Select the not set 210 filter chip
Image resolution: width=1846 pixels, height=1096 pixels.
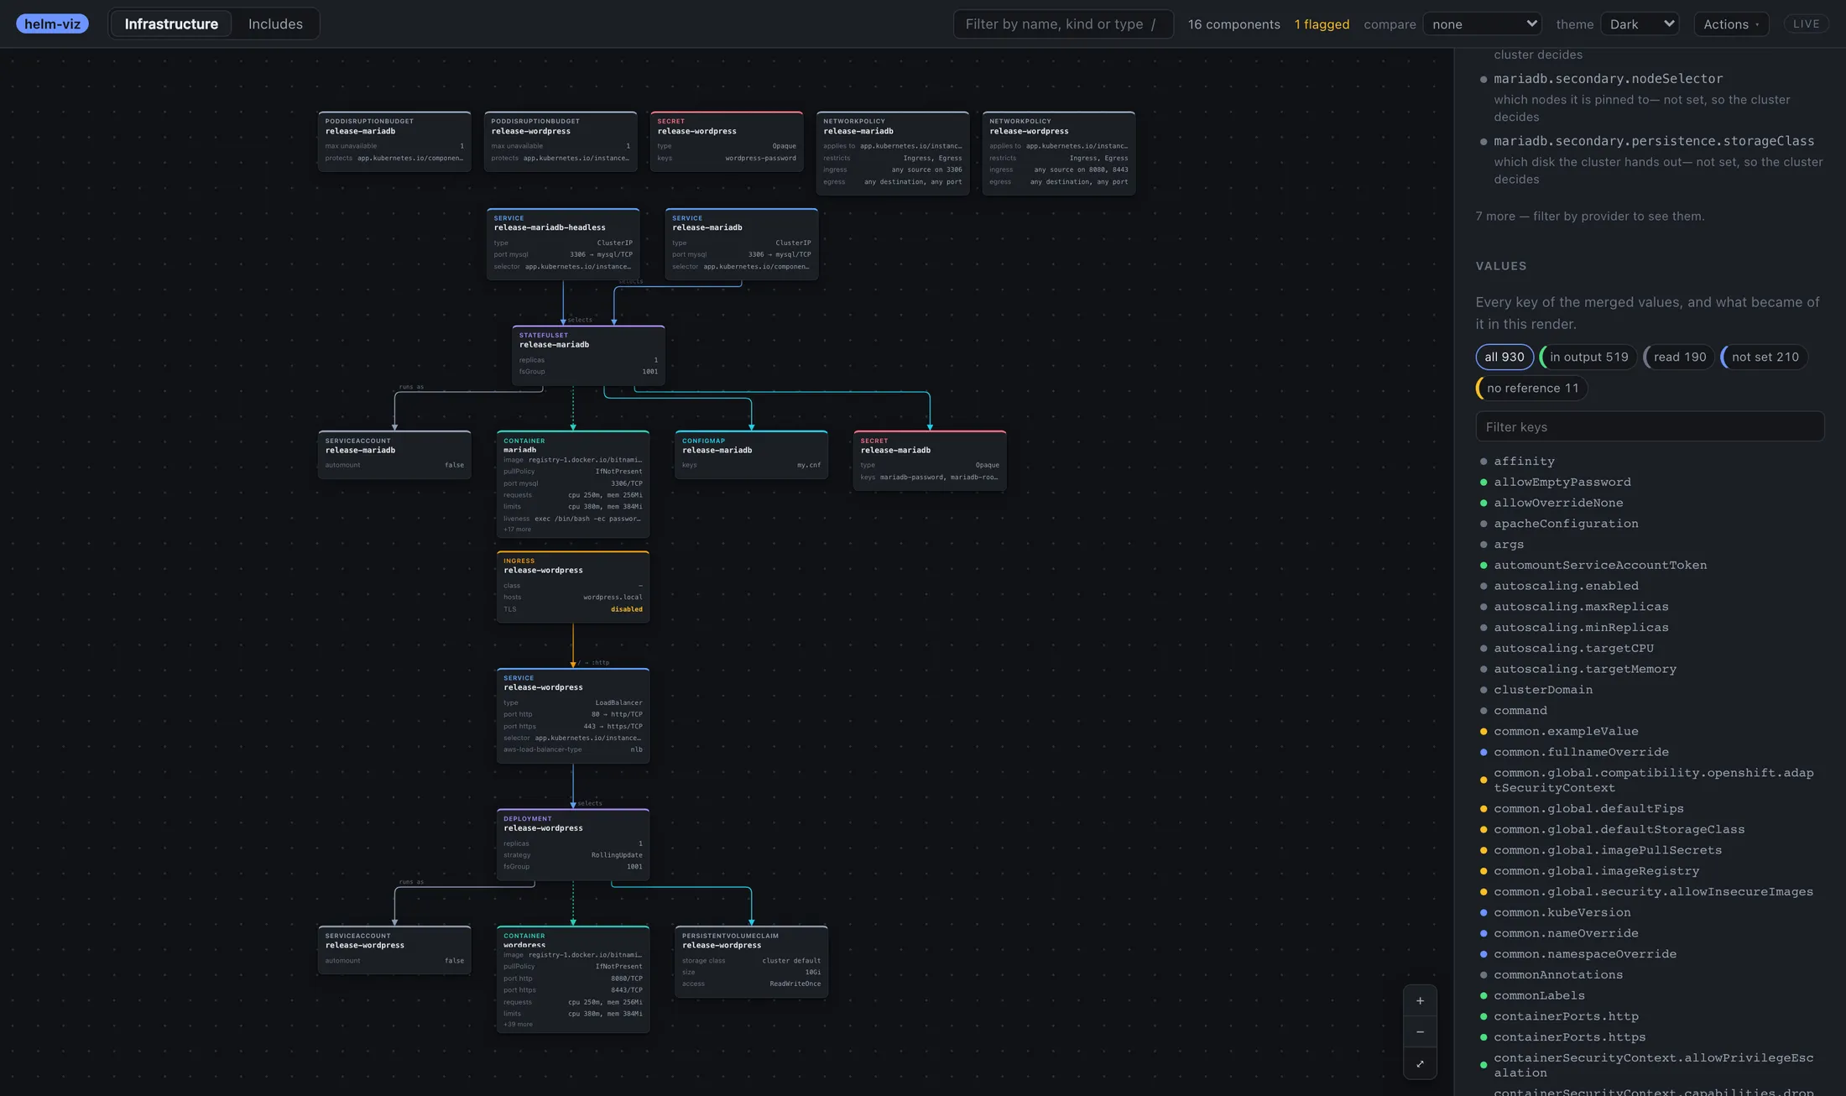pyautogui.click(x=1765, y=357)
